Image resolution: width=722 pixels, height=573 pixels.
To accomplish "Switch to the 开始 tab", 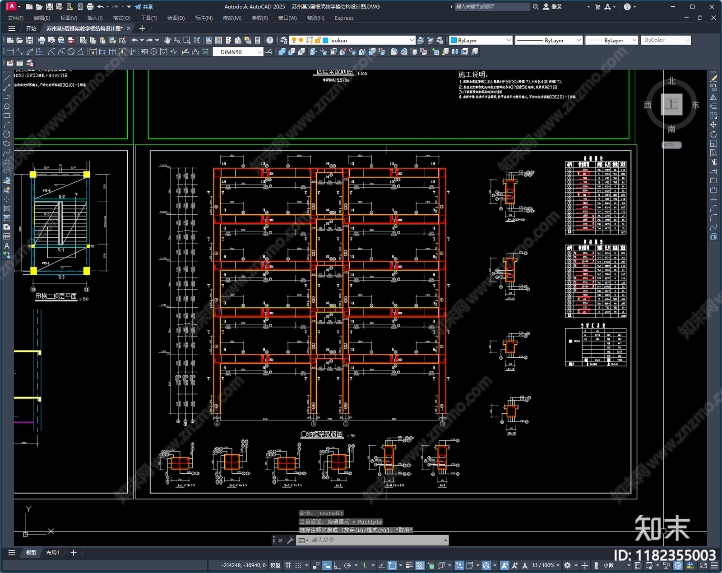I will [x=31, y=28].
